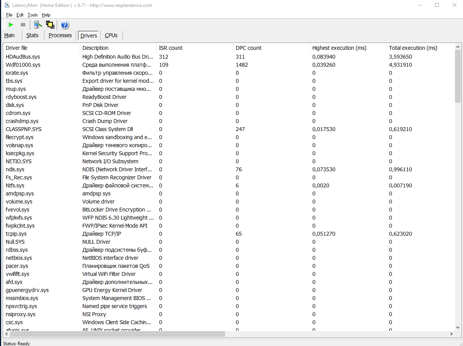Click the vertical scrollbar up arrow
Viewport: 463px width, 346px height.
pos(458,47)
